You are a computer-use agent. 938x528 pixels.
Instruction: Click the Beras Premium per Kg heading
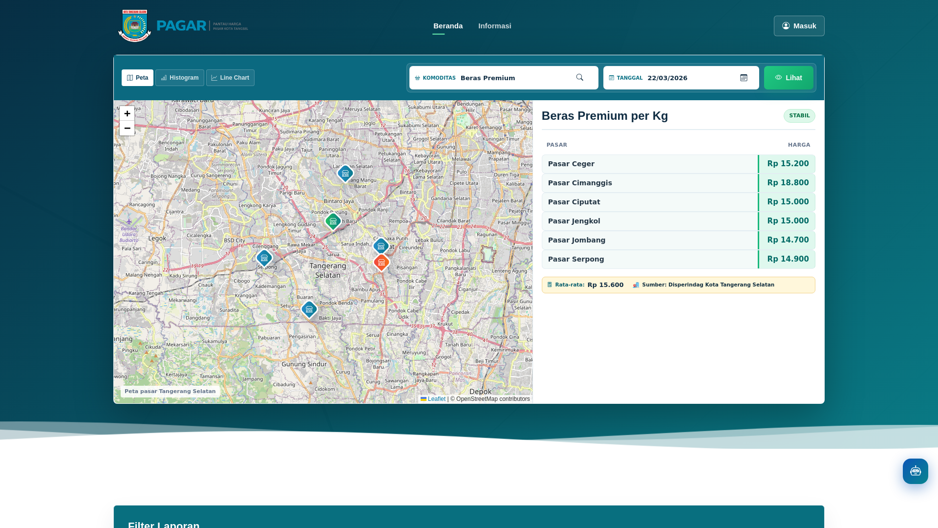click(x=605, y=116)
